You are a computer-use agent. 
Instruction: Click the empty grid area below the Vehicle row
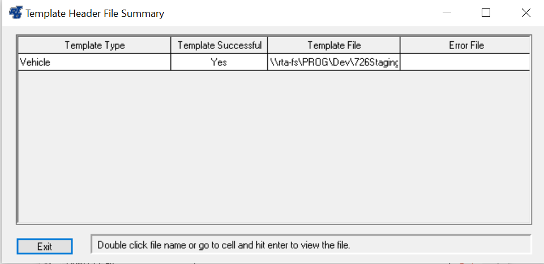(x=226, y=147)
